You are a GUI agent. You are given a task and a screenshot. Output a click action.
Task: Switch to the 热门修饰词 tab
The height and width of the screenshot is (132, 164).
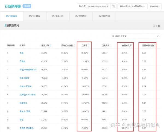104,16
